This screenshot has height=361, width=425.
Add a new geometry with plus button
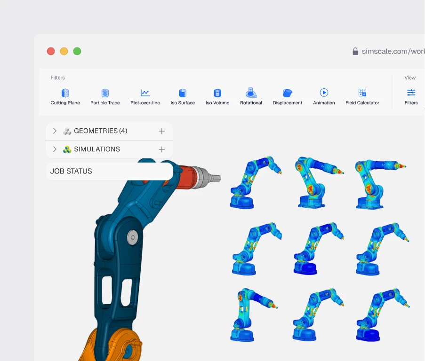tap(162, 131)
